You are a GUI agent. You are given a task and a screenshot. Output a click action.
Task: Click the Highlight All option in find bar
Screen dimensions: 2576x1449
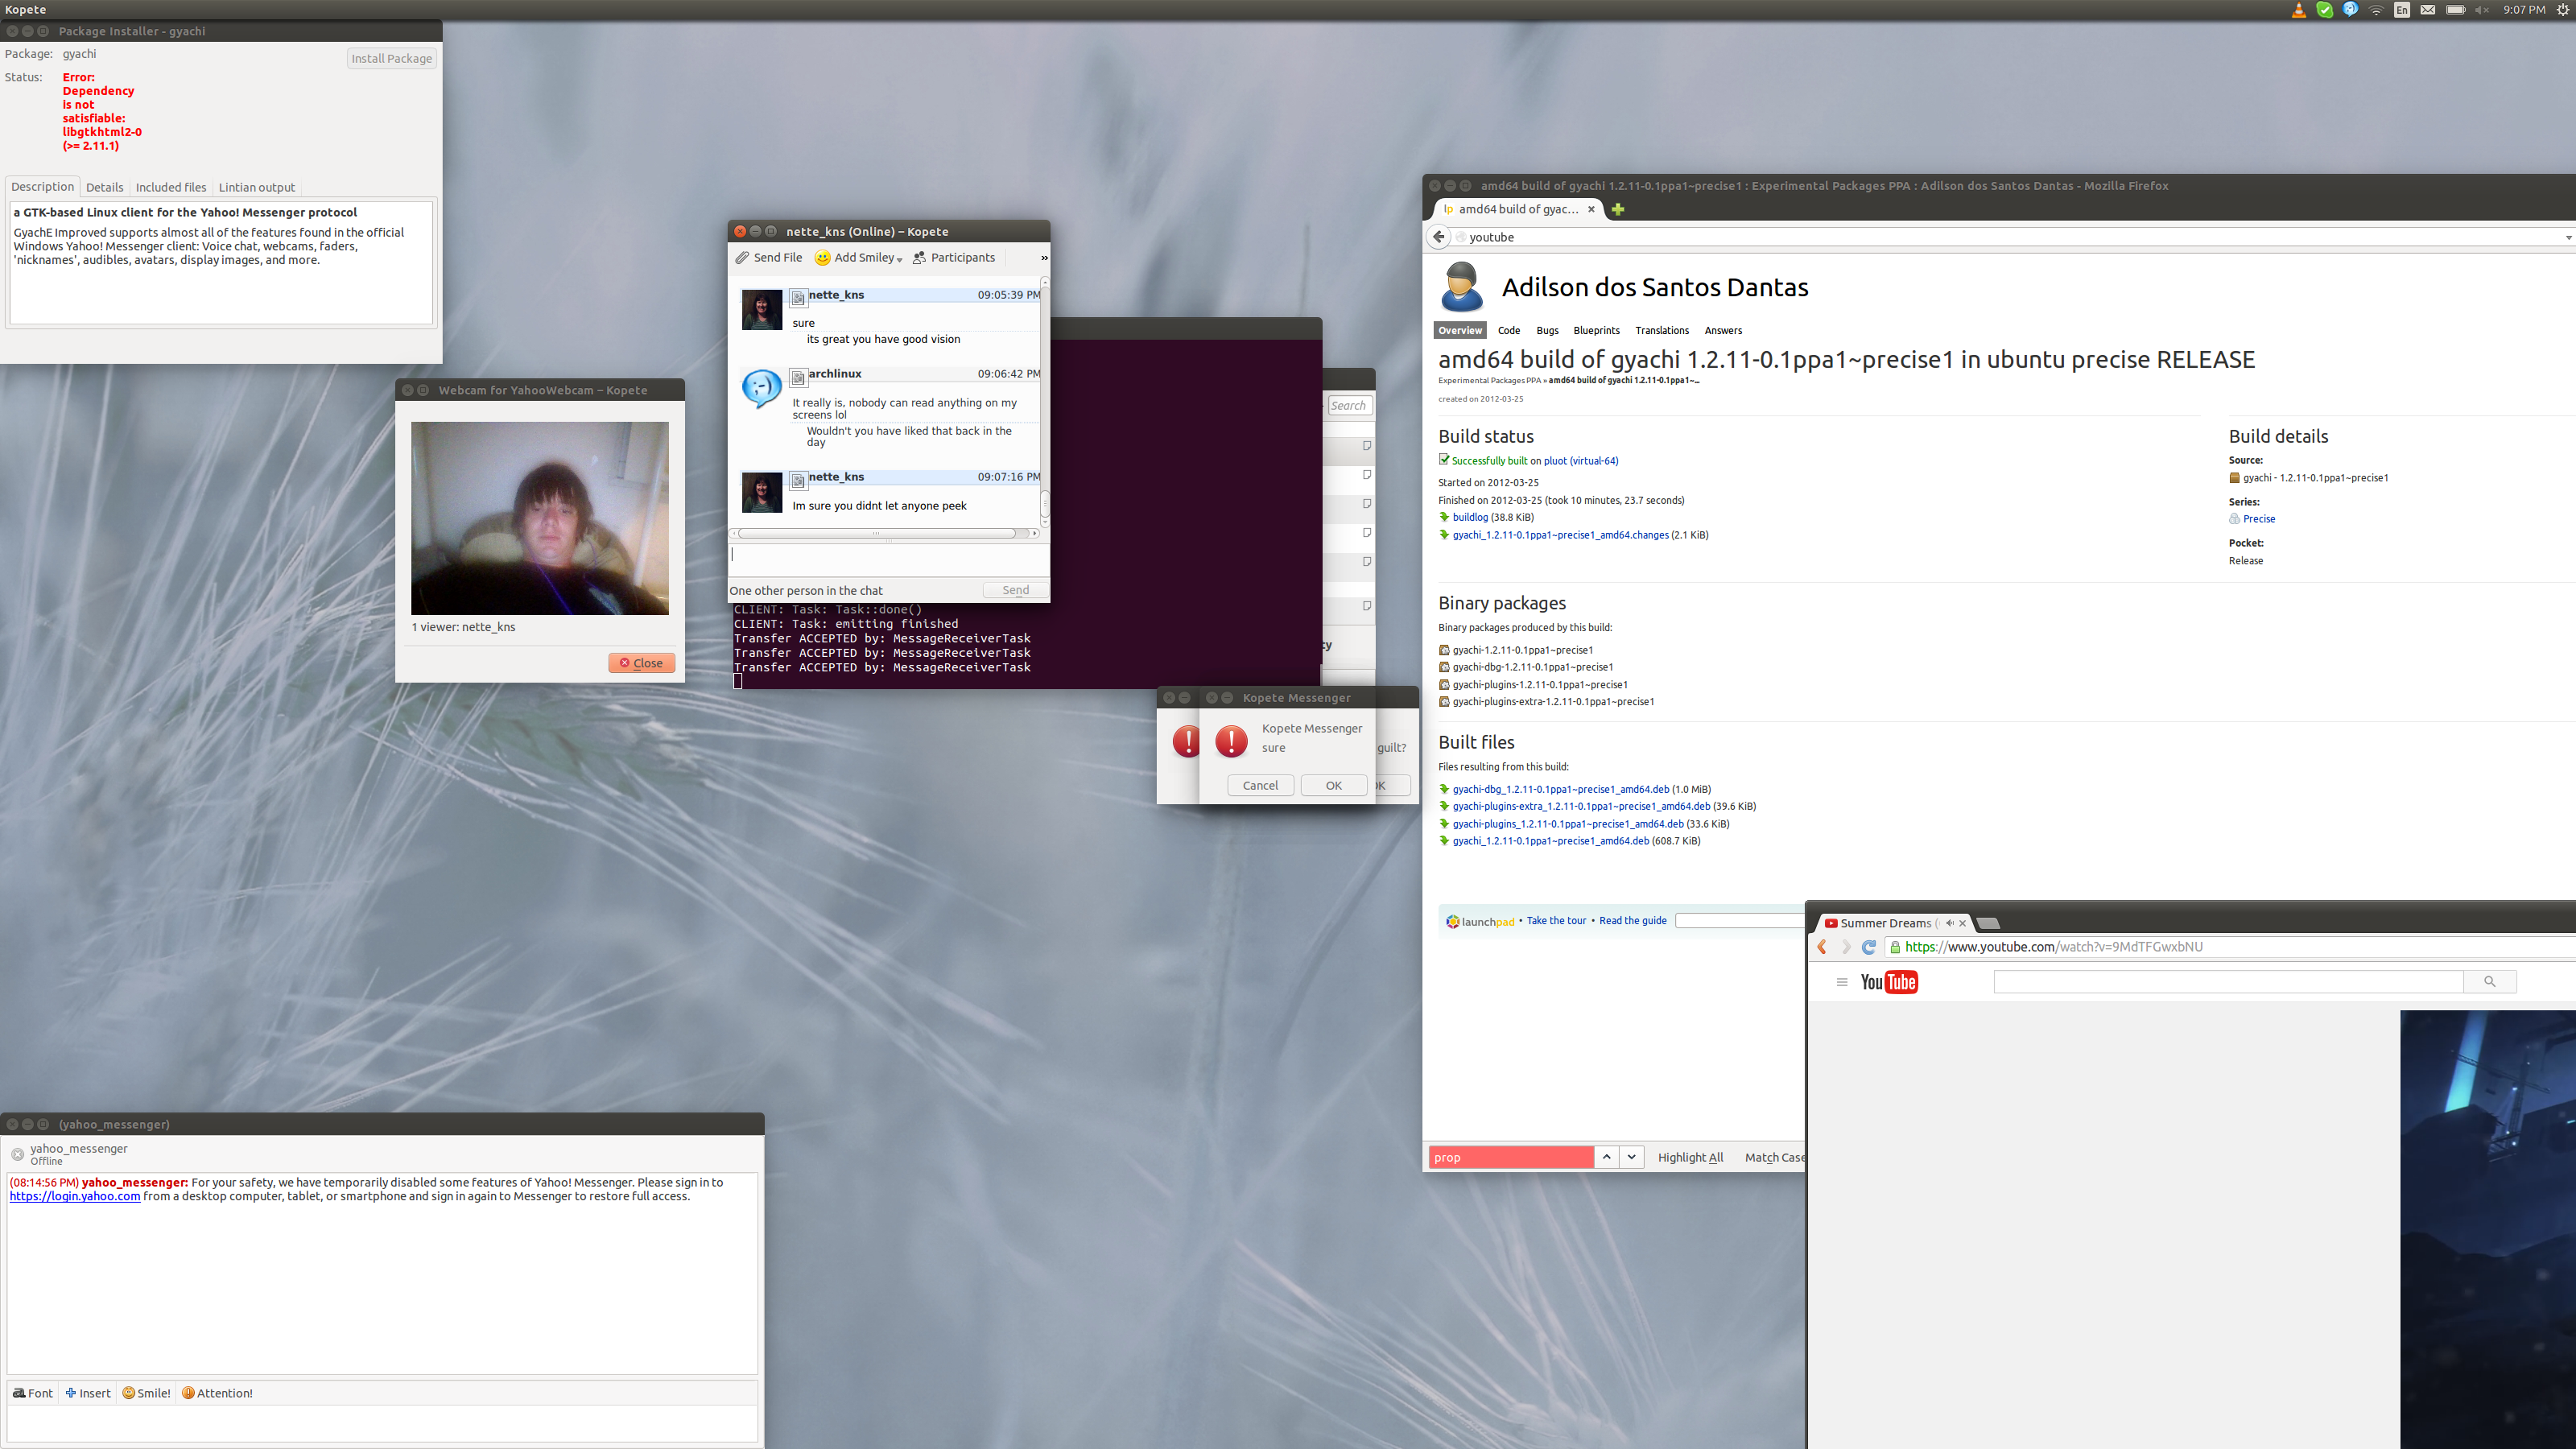click(x=1690, y=1157)
